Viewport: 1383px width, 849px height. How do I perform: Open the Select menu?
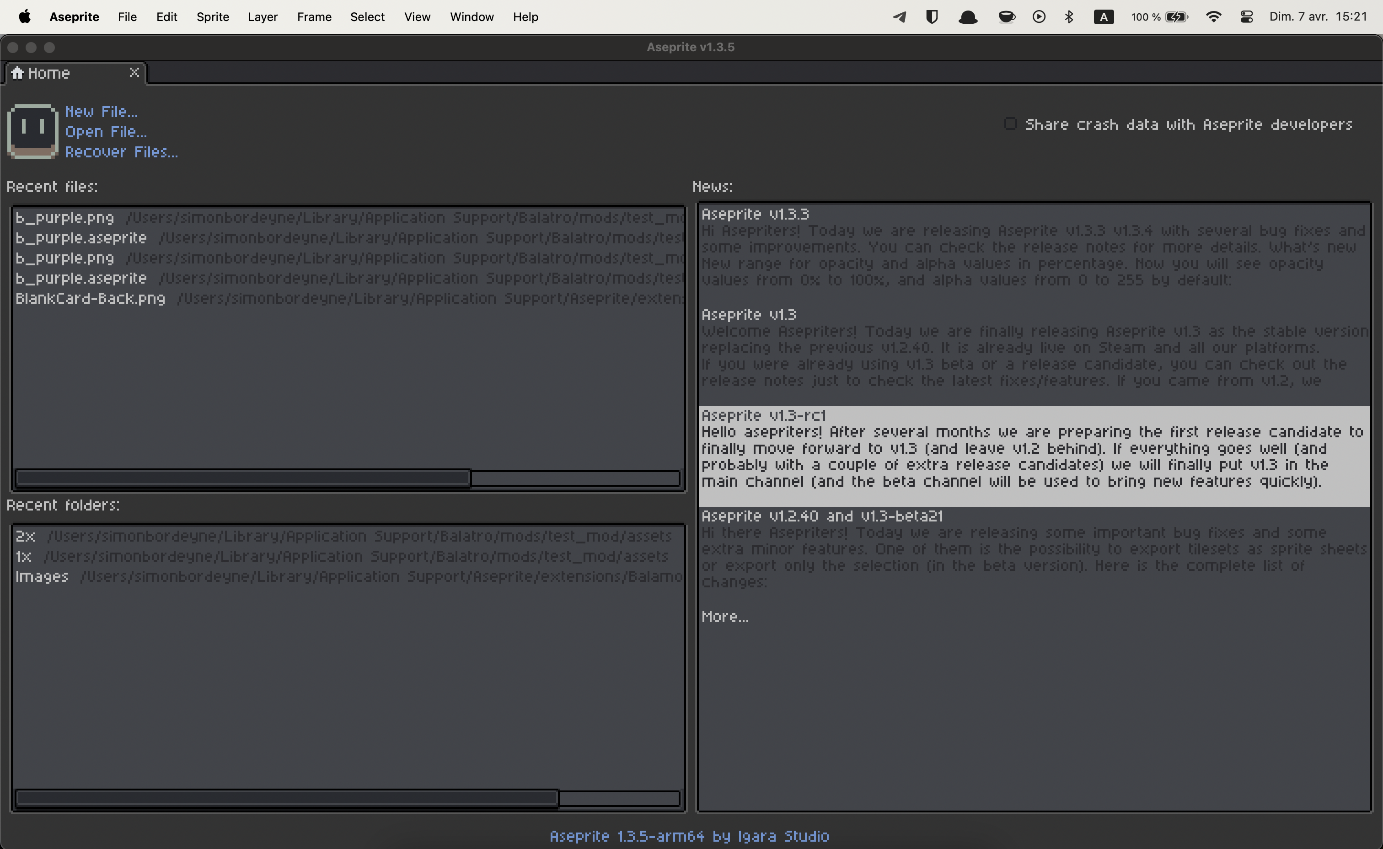click(x=368, y=17)
